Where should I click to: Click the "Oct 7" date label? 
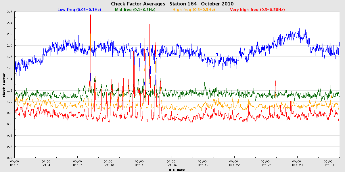point(77,165)
